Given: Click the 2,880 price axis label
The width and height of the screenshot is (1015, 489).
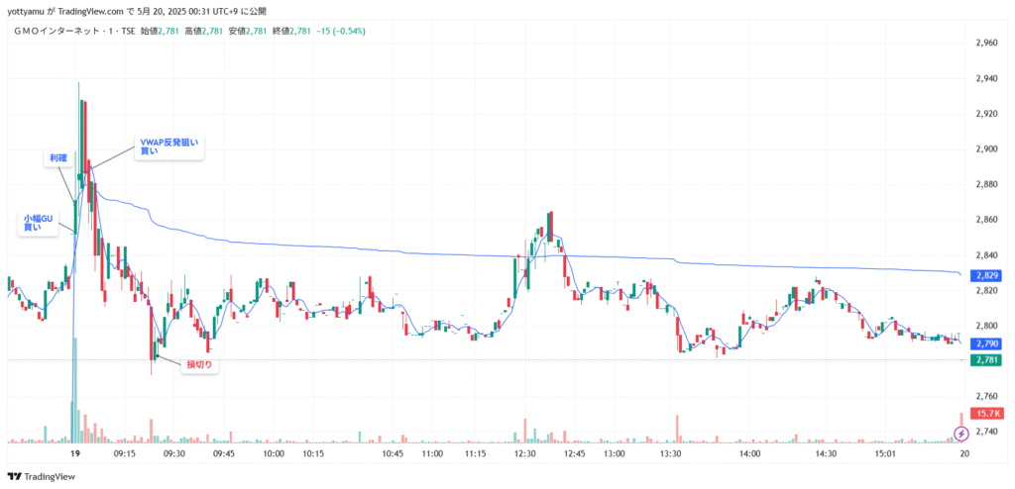Looking at the screenshot, I should (986, 185).
